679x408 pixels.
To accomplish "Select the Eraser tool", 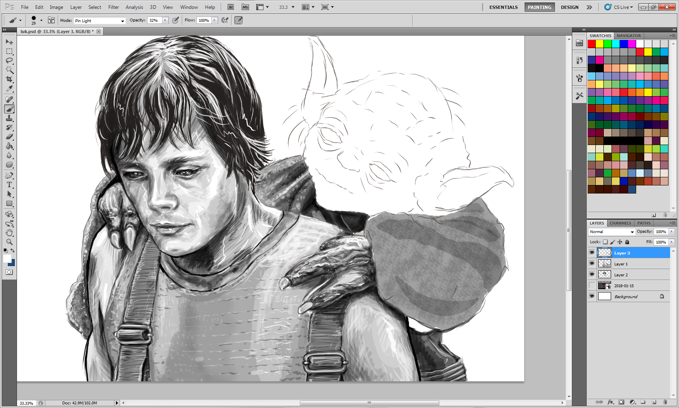I will pos(9,137).
